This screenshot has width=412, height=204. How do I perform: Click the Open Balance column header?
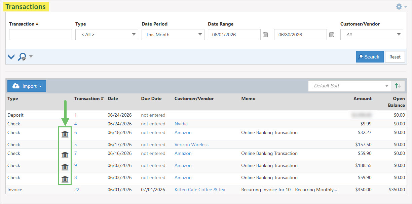(397, 102)
